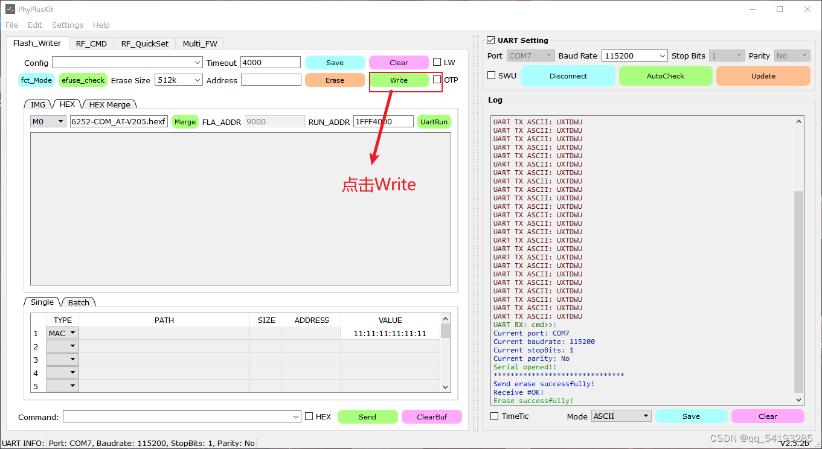This screenshot has width=822, height=449.
Task: Uncheck the UART Setting checkbox
Action: coord(491,40)
